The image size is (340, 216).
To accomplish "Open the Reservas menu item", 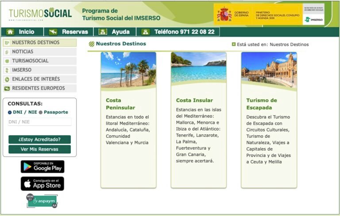I will (69, 32).
